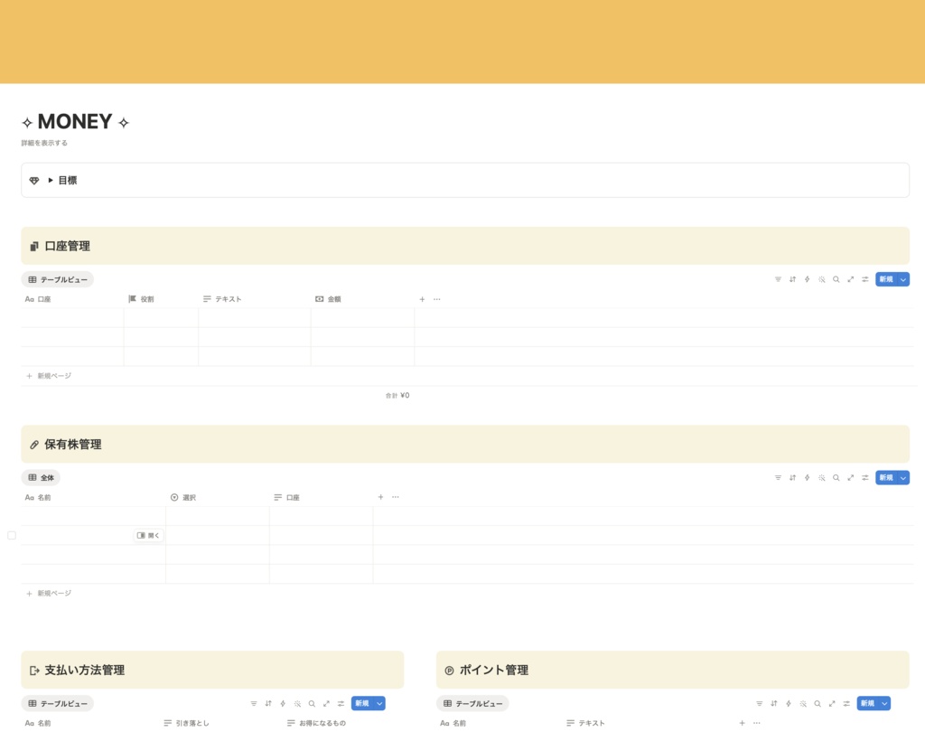
Task: Create 新規 entry in 口座管理
Action: tap(887, 279)
